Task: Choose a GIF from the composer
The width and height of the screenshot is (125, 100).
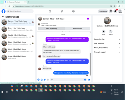Action: click(x=48, y=79)
